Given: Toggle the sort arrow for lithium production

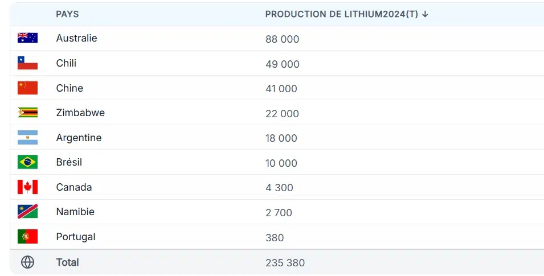Looking at the screenshot, I should [425, 14].
